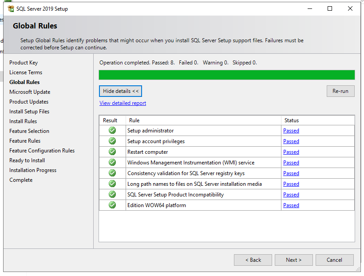Select the Install Rules step
364x276 pixels.
pyautogui.click(x=23, y=121)
